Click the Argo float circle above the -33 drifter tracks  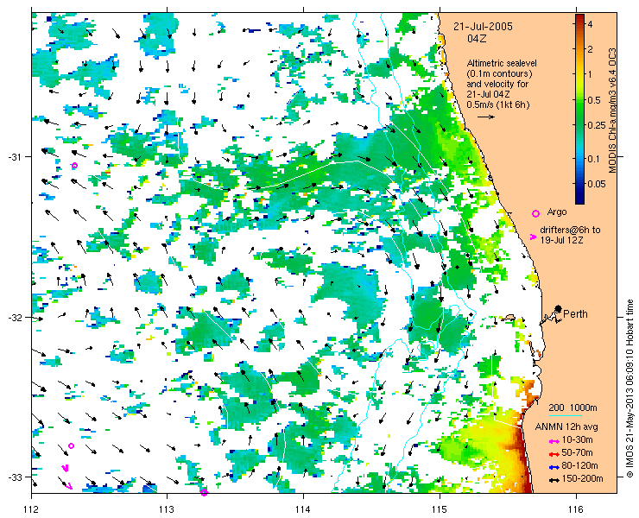pyautogui.click(x=72, y=445)
